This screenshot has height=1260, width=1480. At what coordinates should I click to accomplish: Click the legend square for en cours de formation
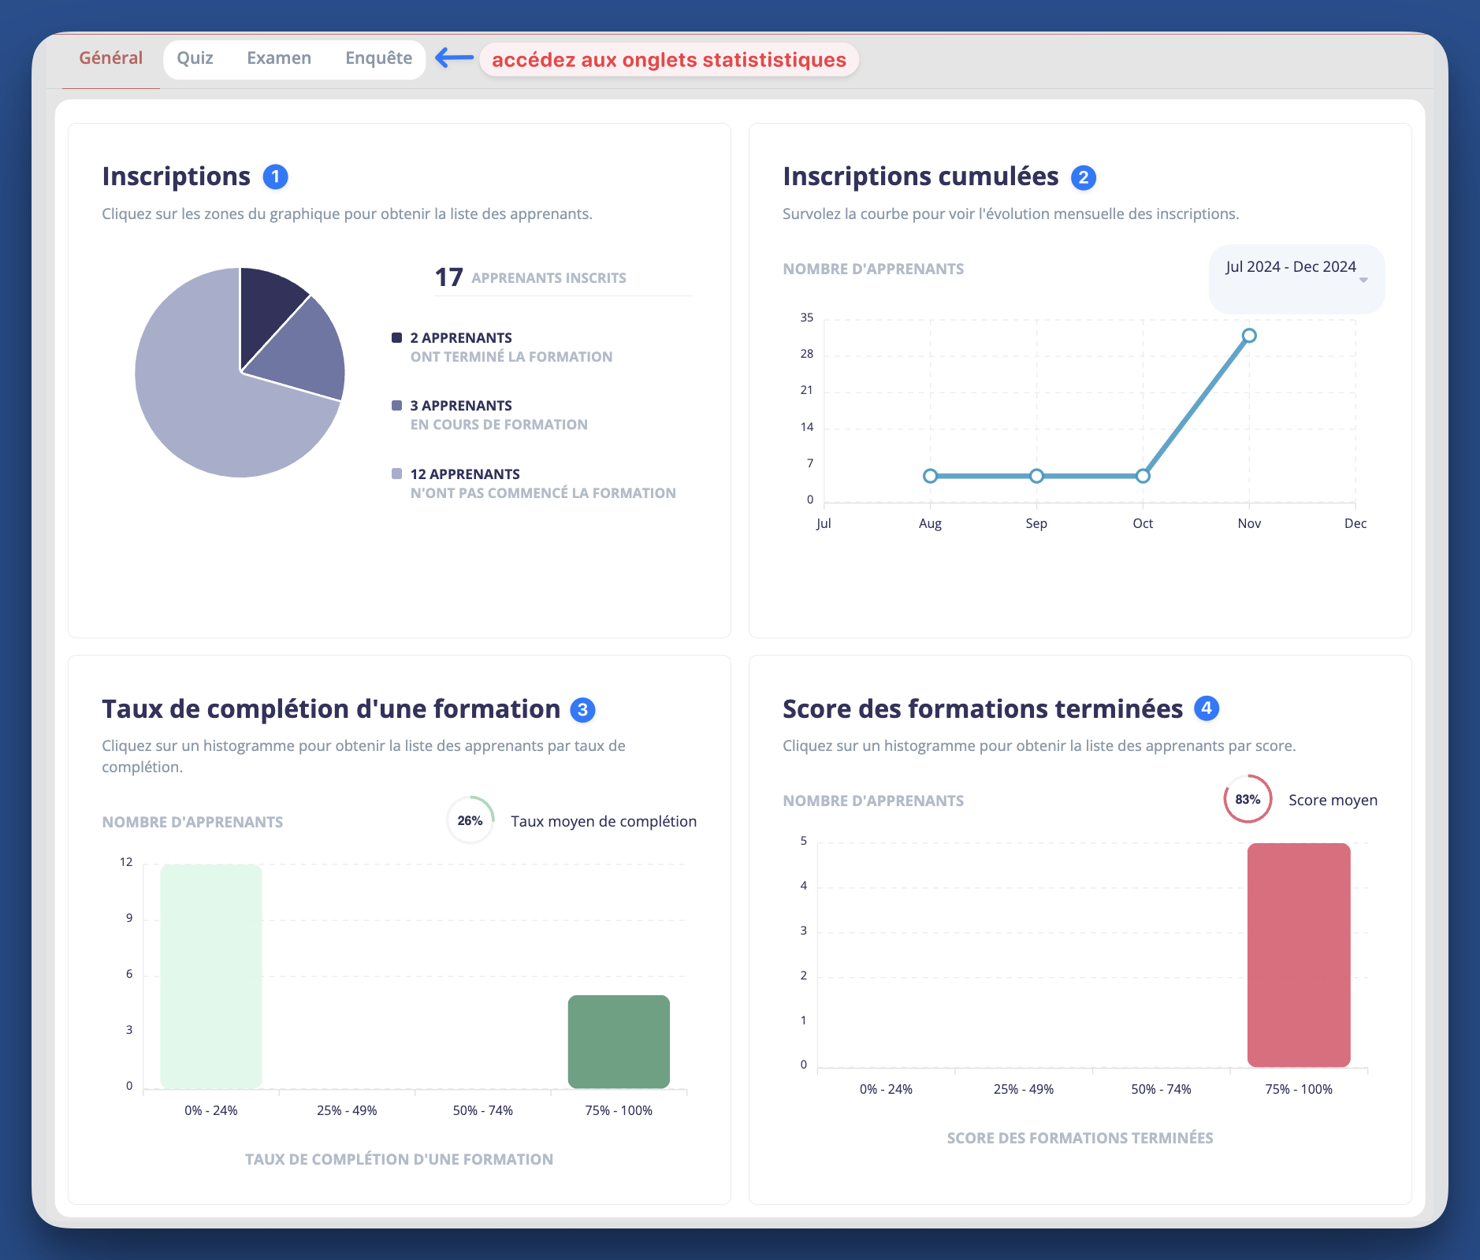click(397, 405)
